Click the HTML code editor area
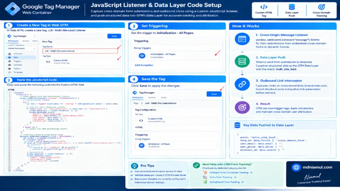The image size is (340, 191). [65, 132]
